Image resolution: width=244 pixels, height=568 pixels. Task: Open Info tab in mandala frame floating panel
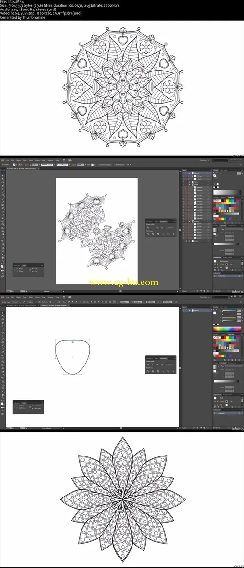tap(24, 265)
